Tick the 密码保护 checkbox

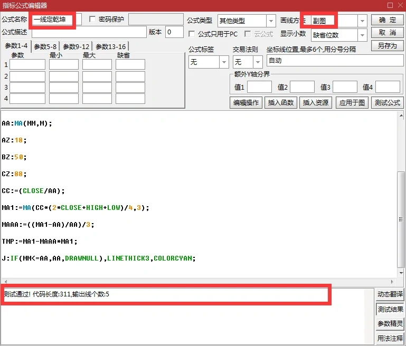pyautogui.click(x=92, y=19)
